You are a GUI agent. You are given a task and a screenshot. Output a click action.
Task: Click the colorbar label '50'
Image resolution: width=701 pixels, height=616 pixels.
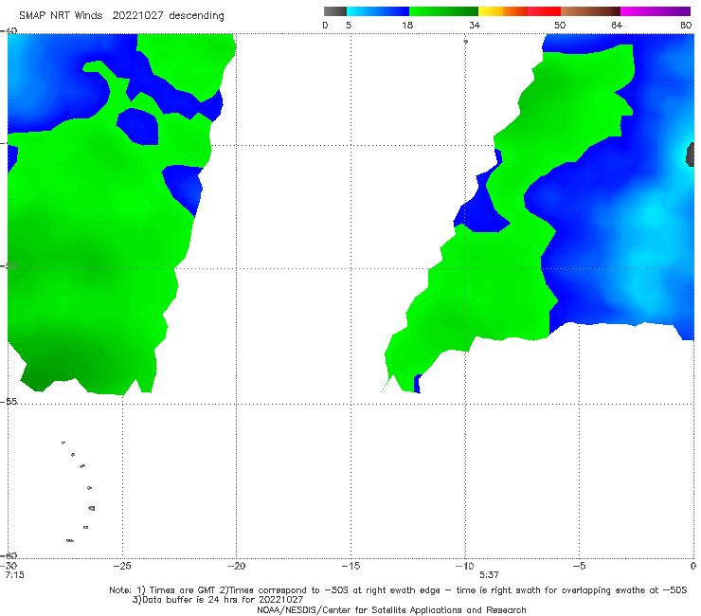pyautogui.click(x=560, y=25)
